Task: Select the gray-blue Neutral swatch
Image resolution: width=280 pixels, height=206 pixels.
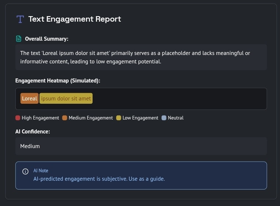Action: (164, 118)
